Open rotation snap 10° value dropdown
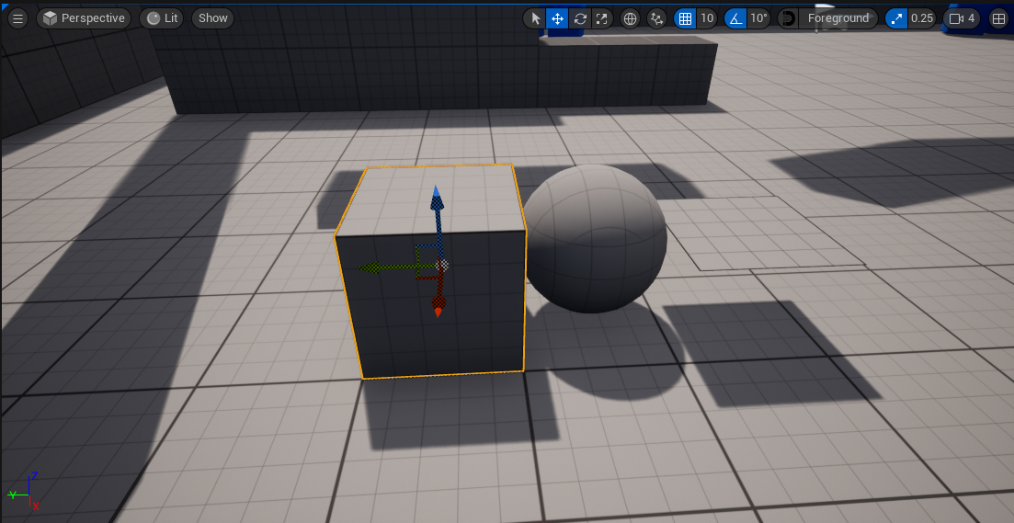Screen dimensions: 1014x523 click(x=758, y=18)
